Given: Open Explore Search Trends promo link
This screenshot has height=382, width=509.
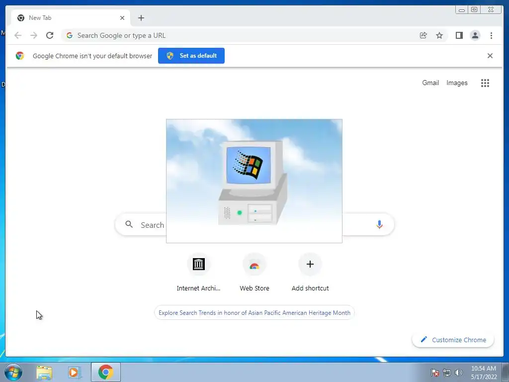Looking at the screenshot, I should click(x=254, y=312).
